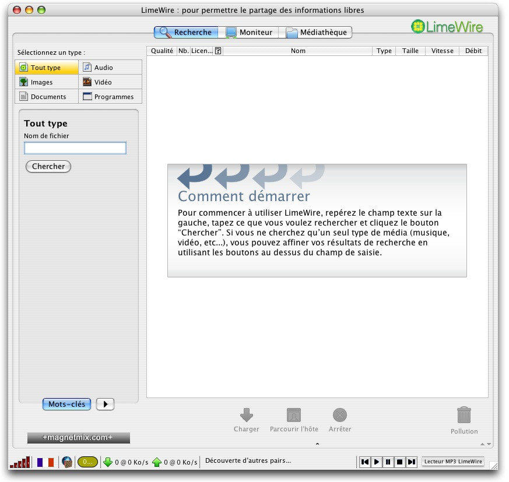Screen dimensions: 509x482
Task: Open the magnetmix.com banner link
Action: 78,438
